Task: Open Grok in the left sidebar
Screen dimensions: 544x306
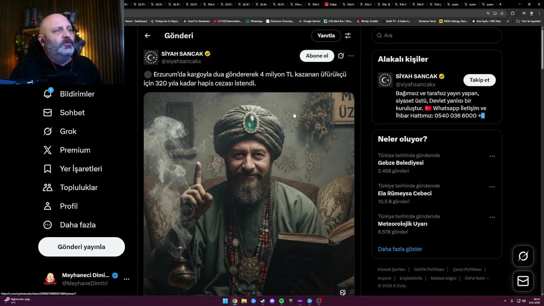Action: tap(48, 131)
